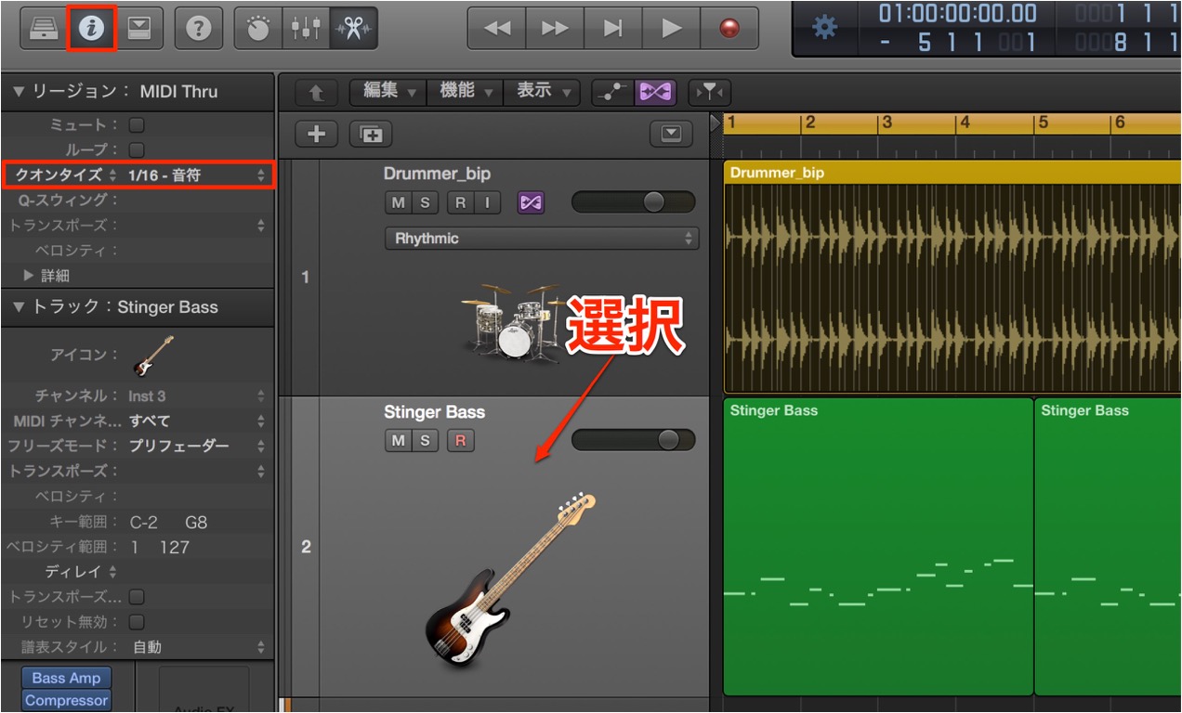Screen dimensions: 1182x713
Task: Toggle the Inspector (i) button
Action: [x=91, y=28]
